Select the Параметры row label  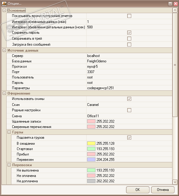tap(21, 88)
